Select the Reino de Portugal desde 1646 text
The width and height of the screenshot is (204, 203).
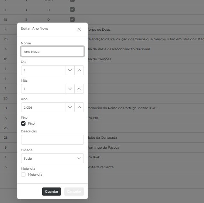coord(122,108)
